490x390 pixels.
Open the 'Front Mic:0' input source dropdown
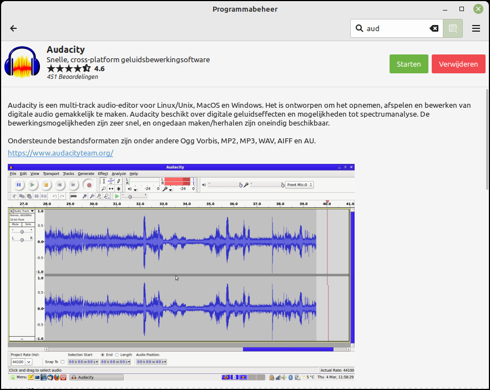click(x=299, y=185)
